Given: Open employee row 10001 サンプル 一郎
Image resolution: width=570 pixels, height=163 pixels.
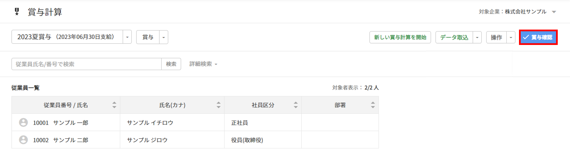Looking at the screenshot, I should [195, 122].
